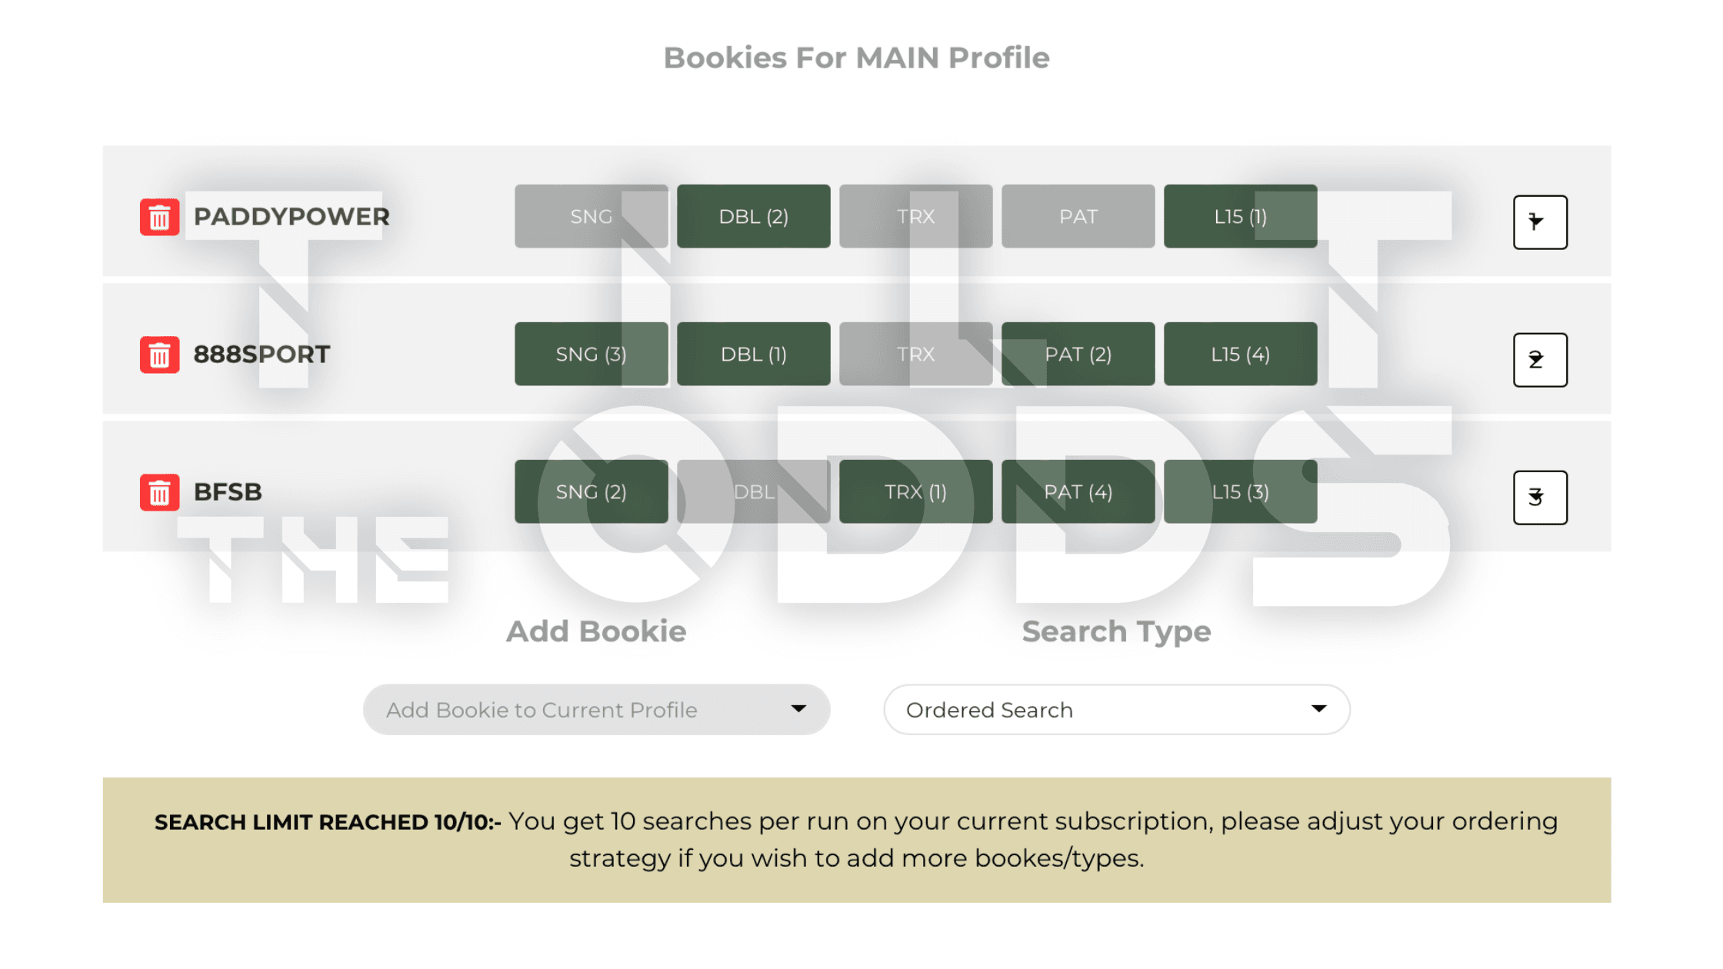Toggle TRX (1) for BFSB

[915, 492]
